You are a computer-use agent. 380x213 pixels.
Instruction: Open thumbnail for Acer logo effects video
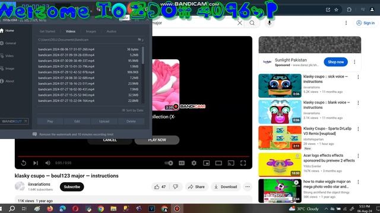pos(280,164)
